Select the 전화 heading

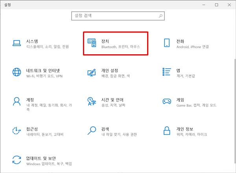pos(180,41)
